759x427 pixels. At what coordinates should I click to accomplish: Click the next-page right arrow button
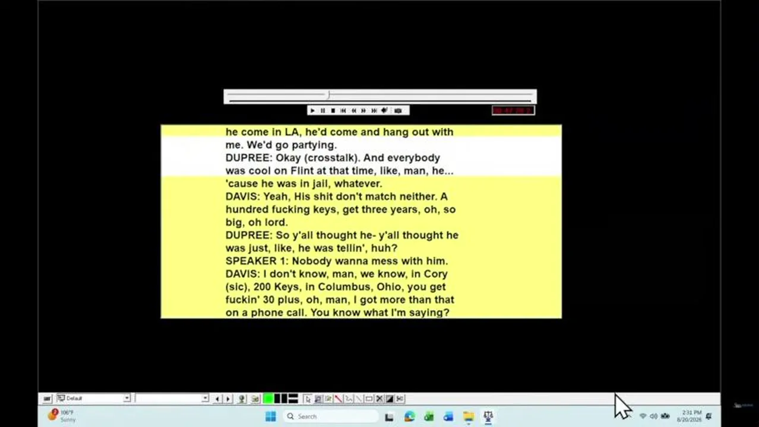pos(227,399)
